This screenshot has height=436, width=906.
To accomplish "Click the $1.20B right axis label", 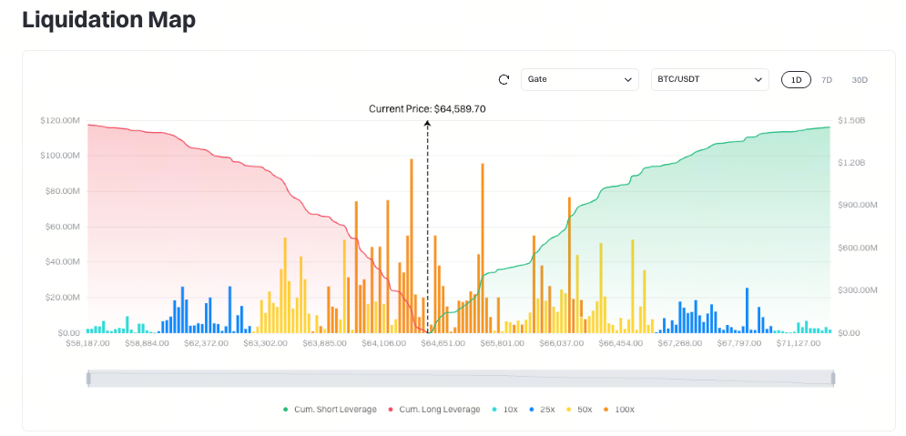I will pos(851,164).
